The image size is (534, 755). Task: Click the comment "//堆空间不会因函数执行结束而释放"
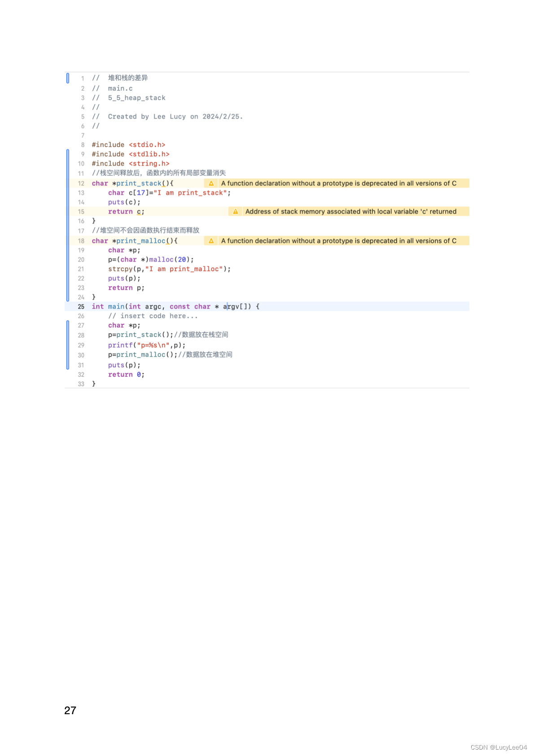[x=145, y=231]
